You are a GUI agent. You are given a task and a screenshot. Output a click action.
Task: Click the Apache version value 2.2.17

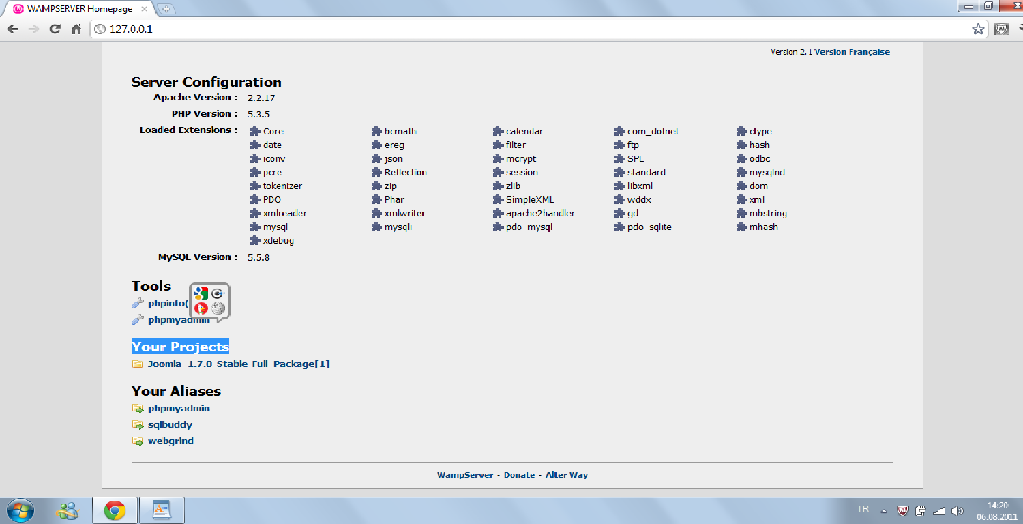pos(261,98)
